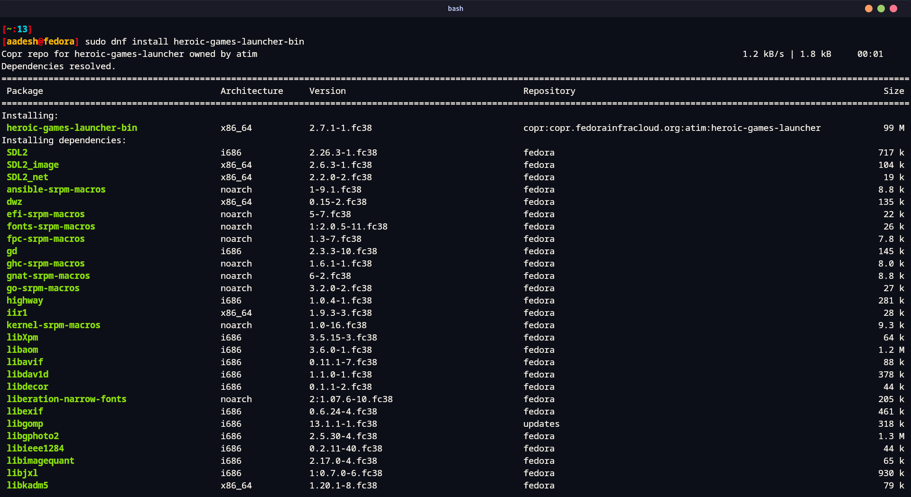Select the ansible-srpm-macros dependency line
This screenshot has height=497, width=911.
[x=56, y=189]
